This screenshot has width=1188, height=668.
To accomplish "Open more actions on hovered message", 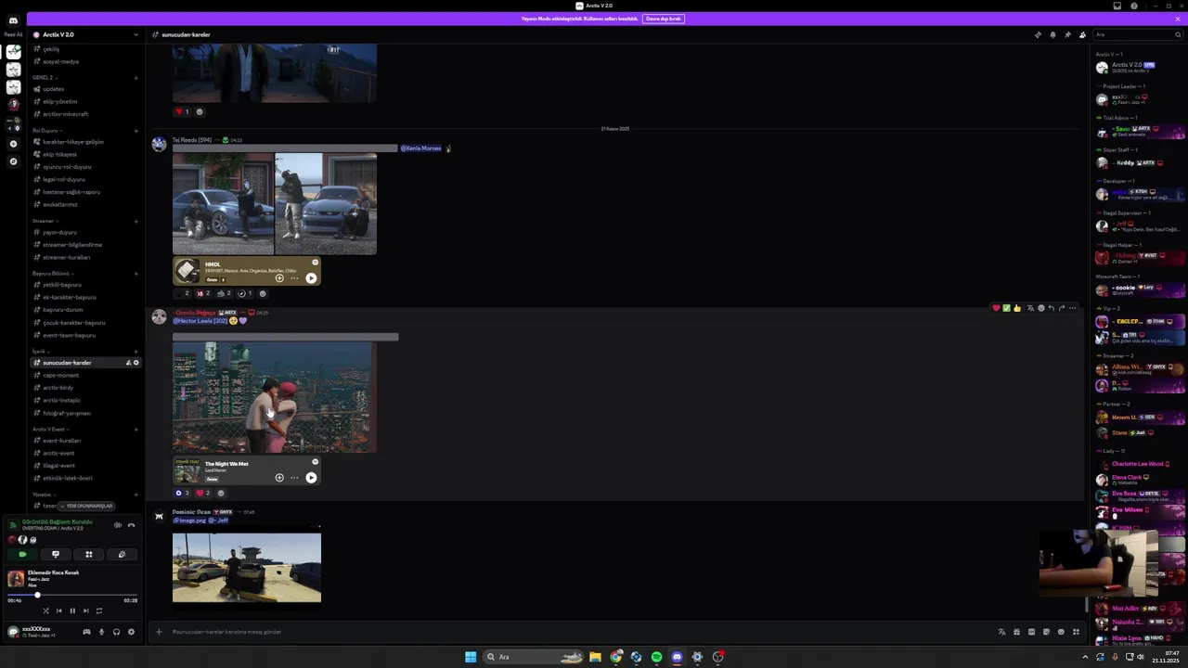I will [x=1072, y=308].
